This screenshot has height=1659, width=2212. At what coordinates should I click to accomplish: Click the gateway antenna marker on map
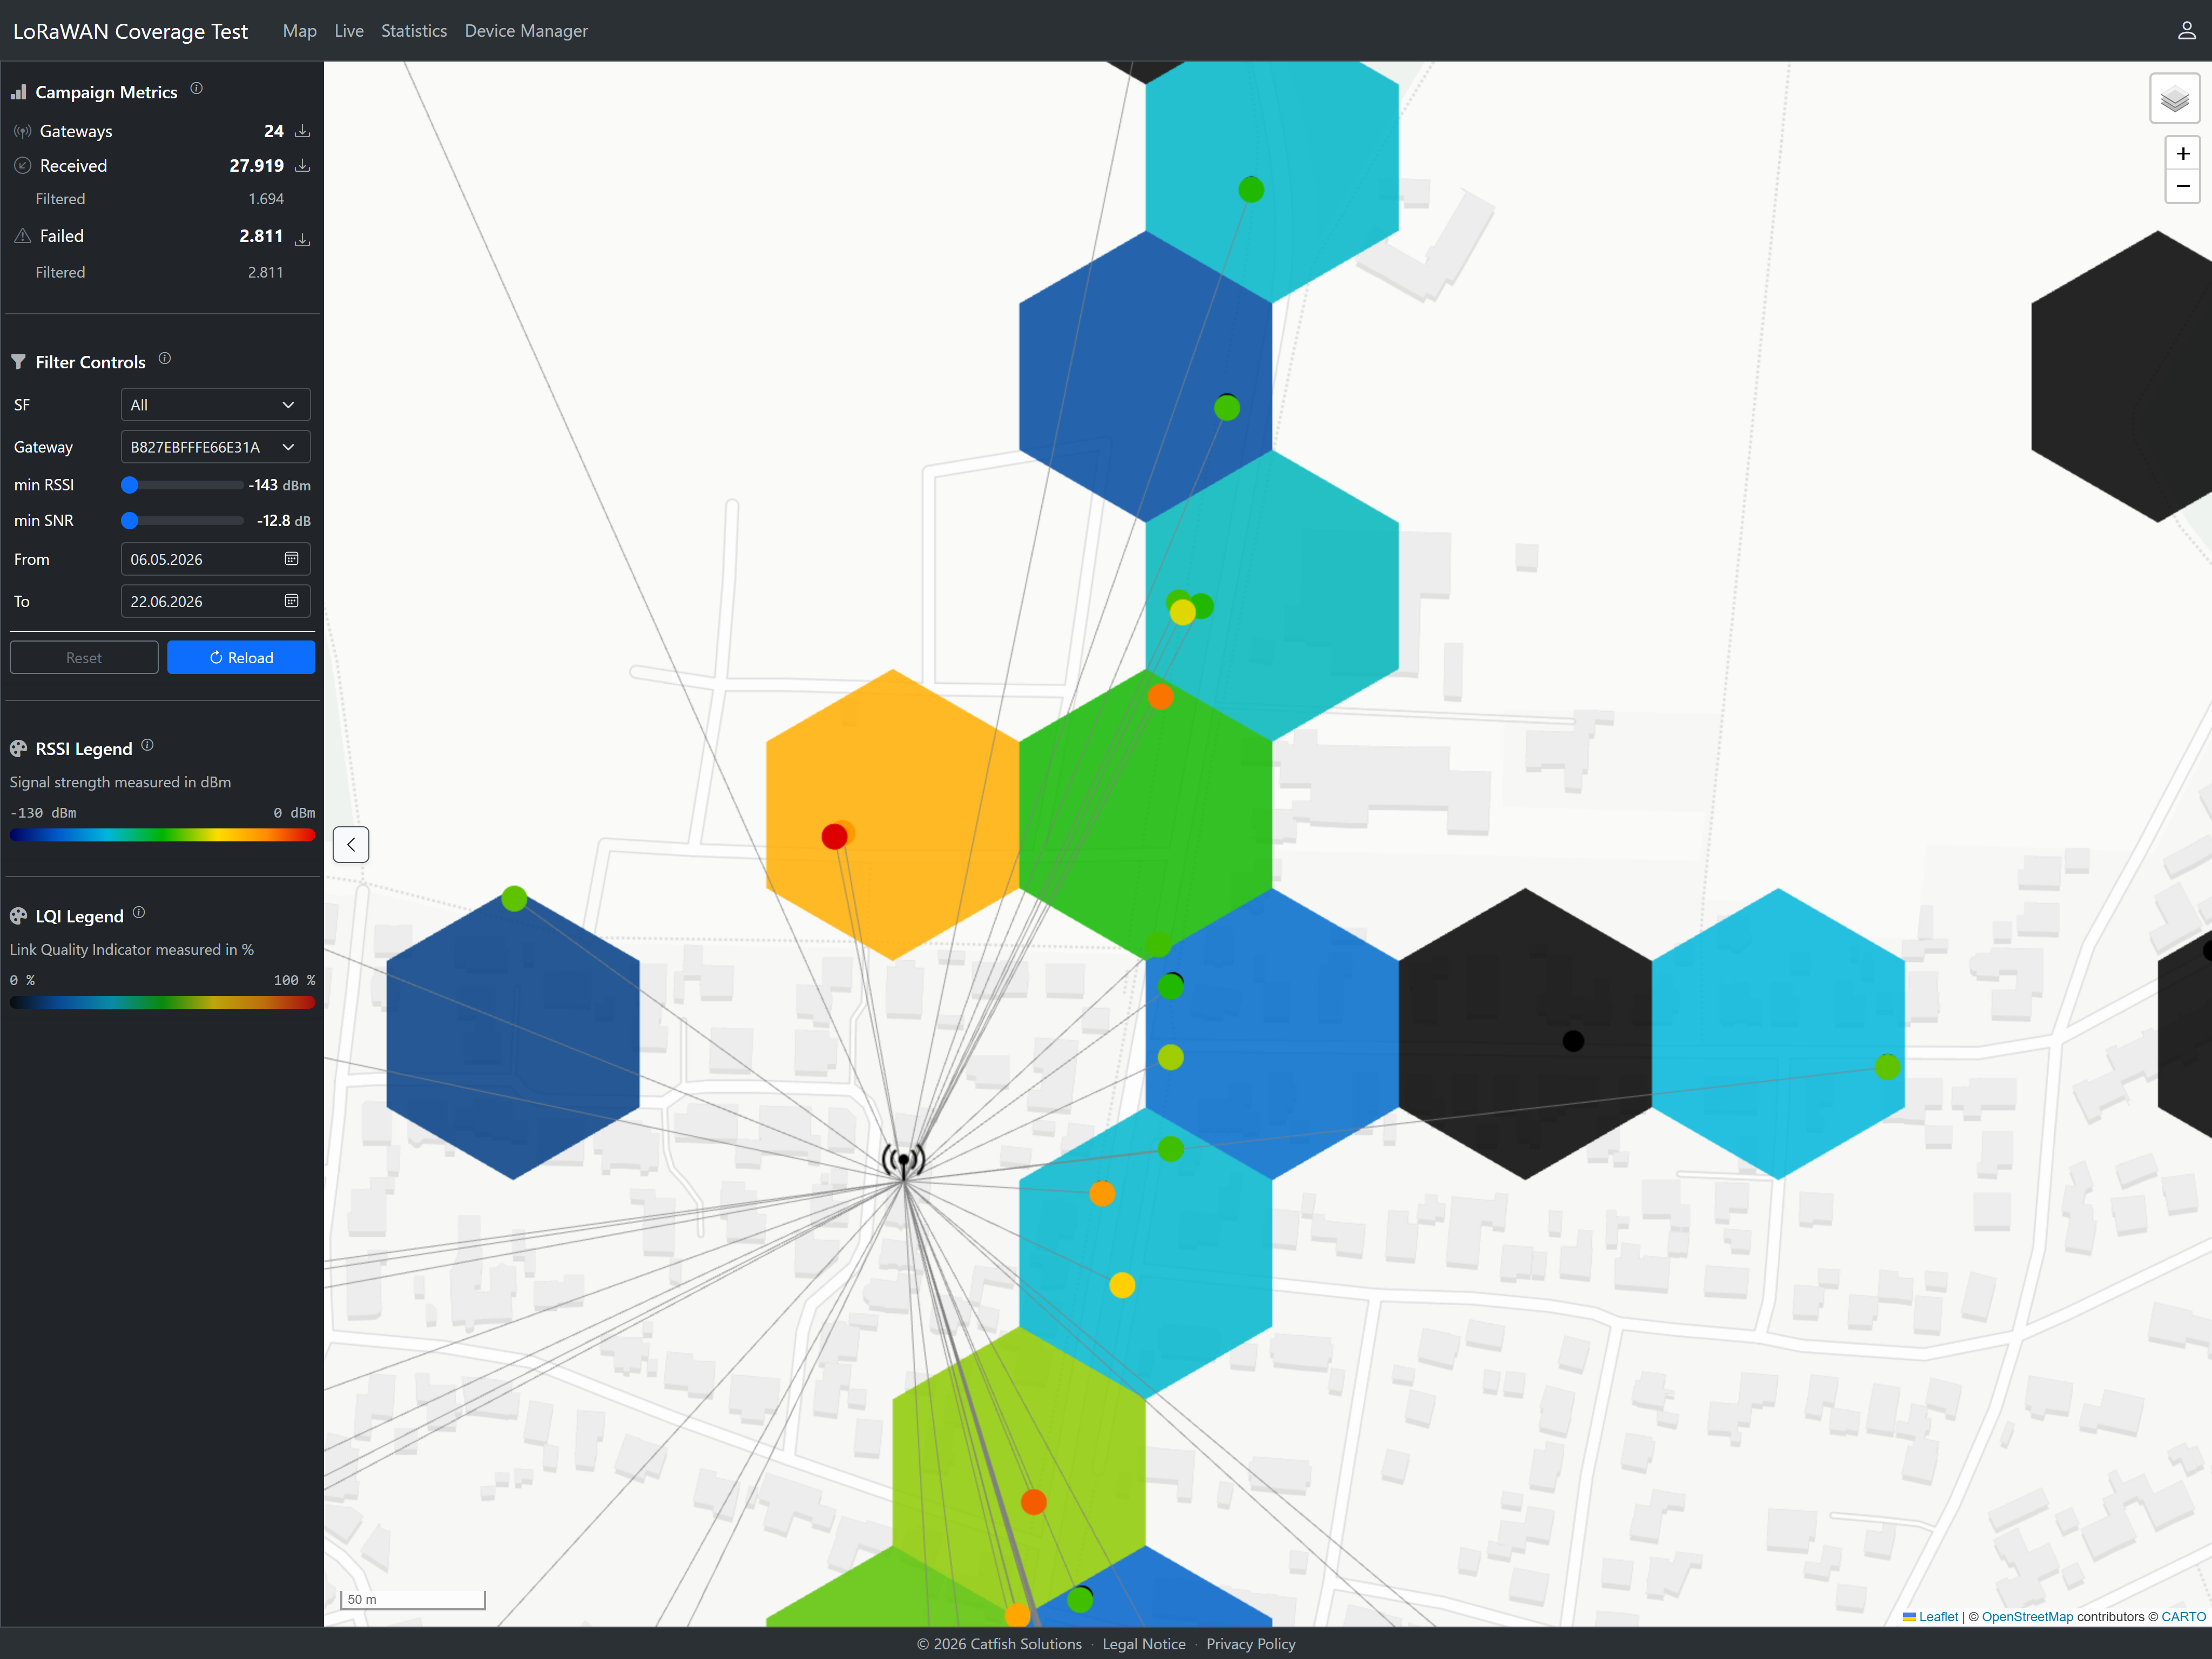pyautogui.click(x=903, y=1162)
